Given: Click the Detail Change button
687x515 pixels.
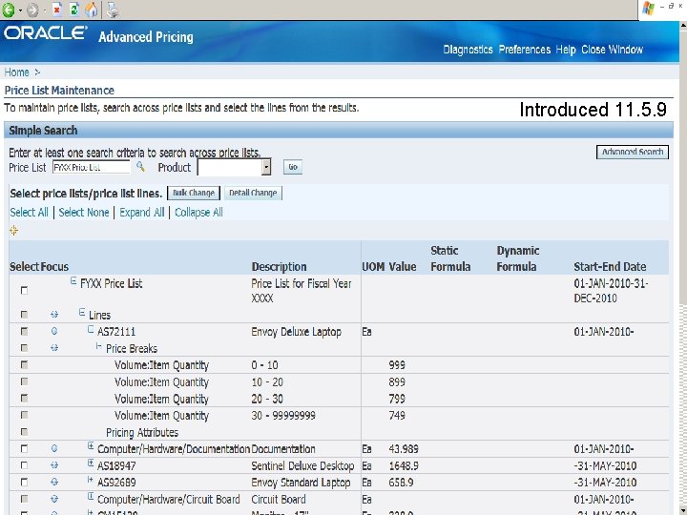Looking at the screenshot, I should tap(253, 193).
